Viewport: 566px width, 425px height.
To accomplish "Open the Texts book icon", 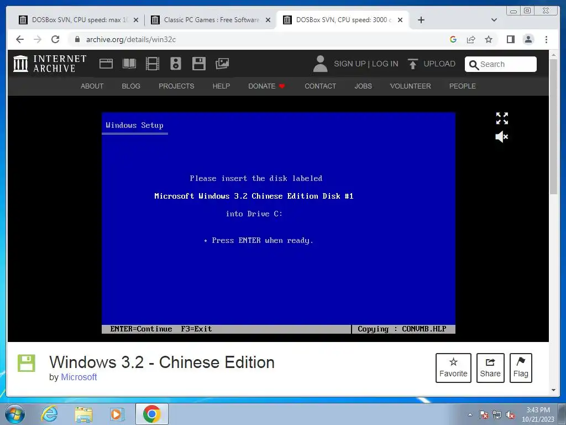I will click(129, 64).
